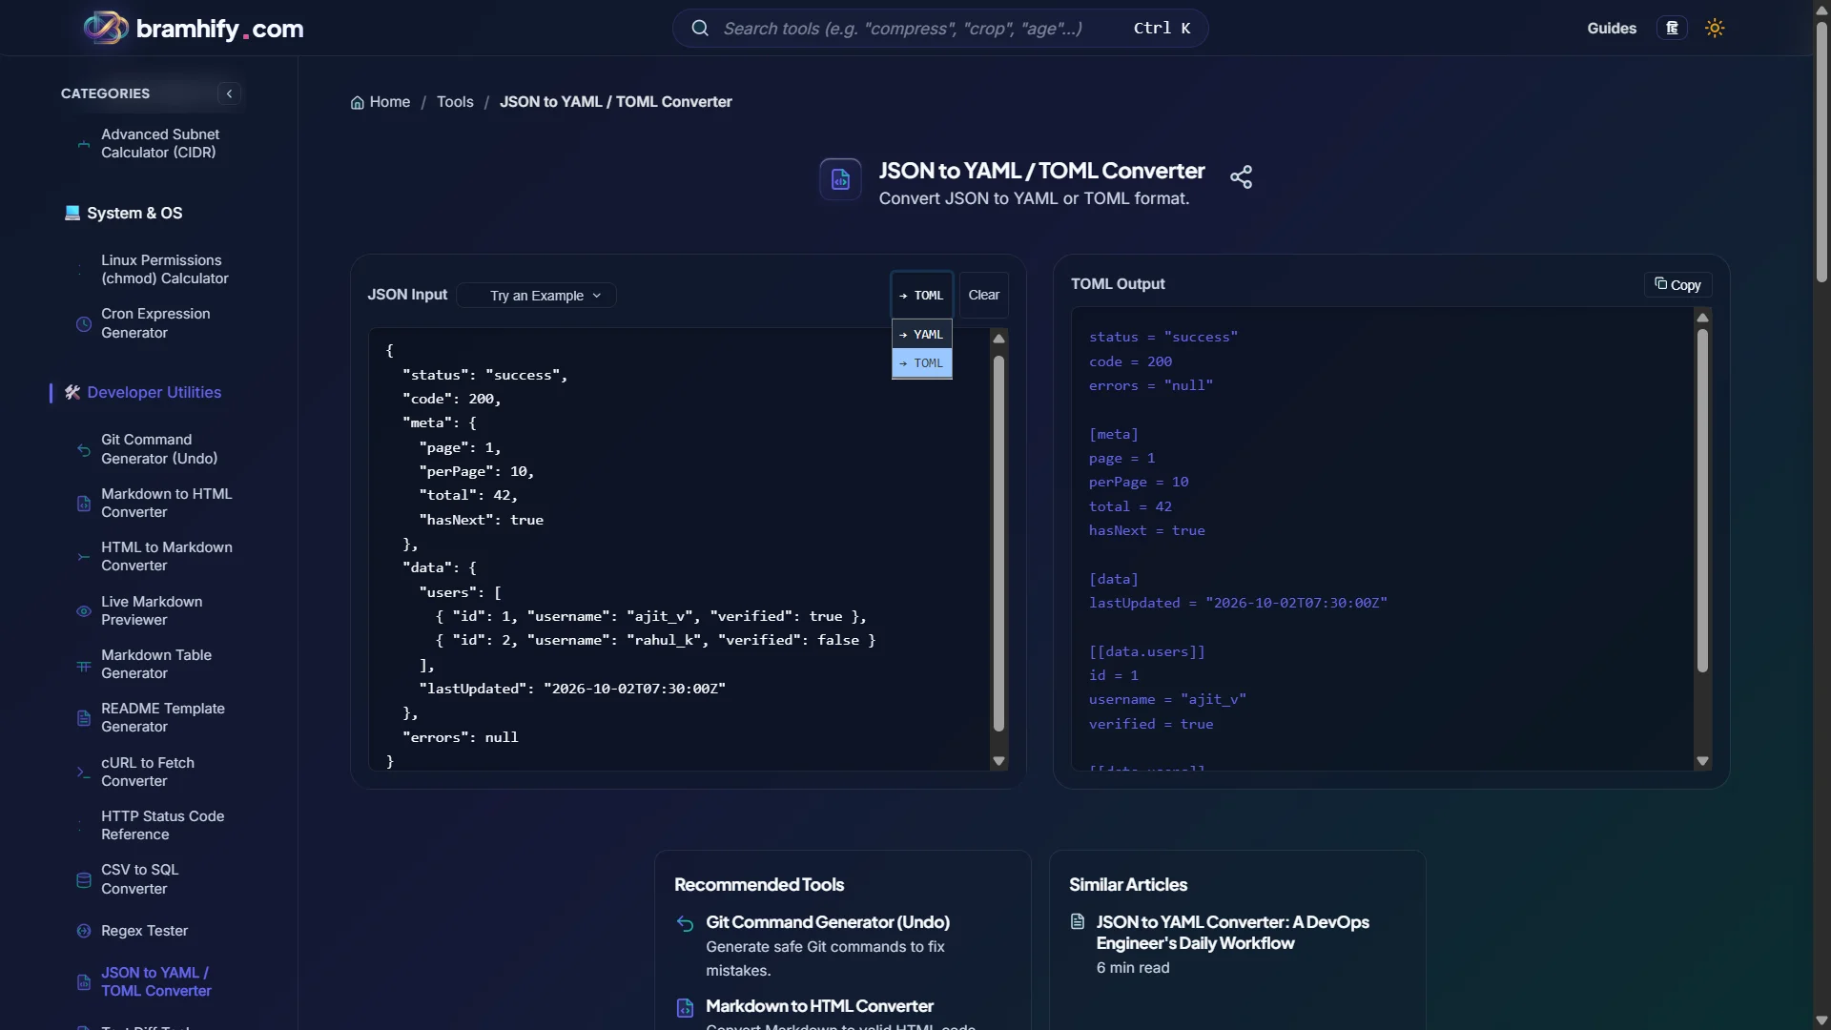Image resolution: width=1831 pixels, height=1030 pixels.
Task: Go to Tools in the breadcrumb
Action: pos(455,102)
